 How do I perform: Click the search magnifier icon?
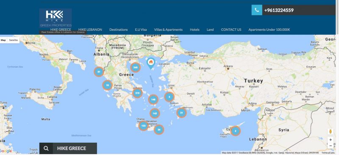(46, 148)
